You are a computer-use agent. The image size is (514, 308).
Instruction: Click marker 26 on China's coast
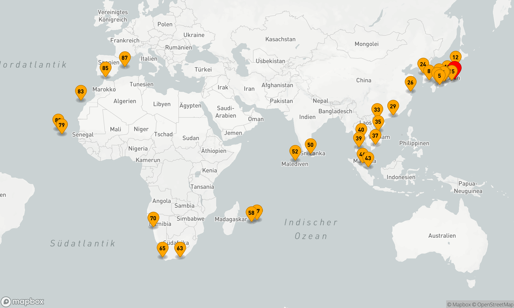coord(410,83)
